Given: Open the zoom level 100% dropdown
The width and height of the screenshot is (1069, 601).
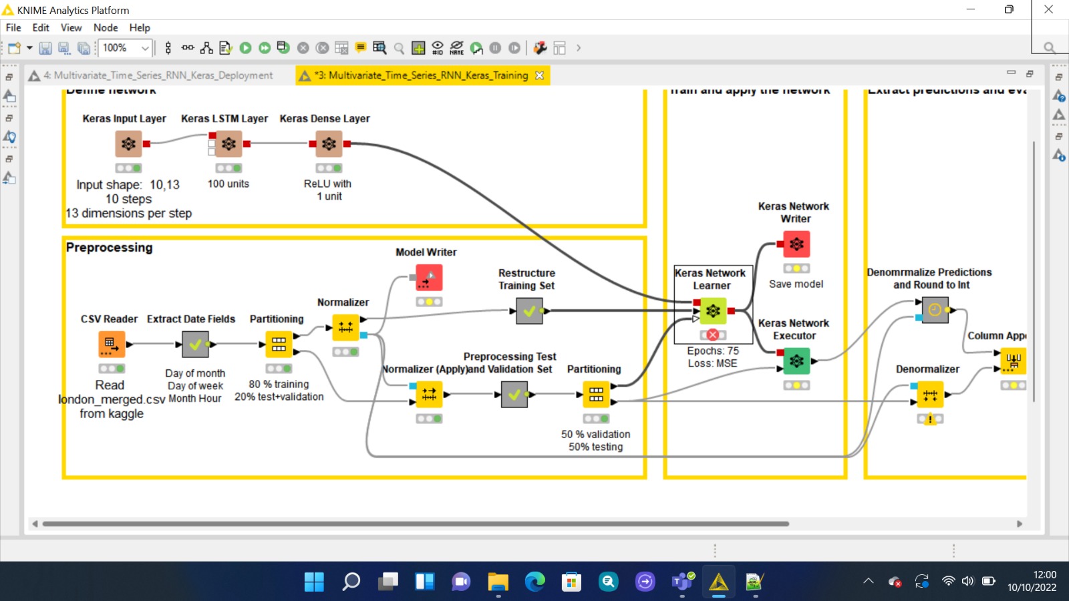Looking at the screenshot, I should [x=144, y=48].
